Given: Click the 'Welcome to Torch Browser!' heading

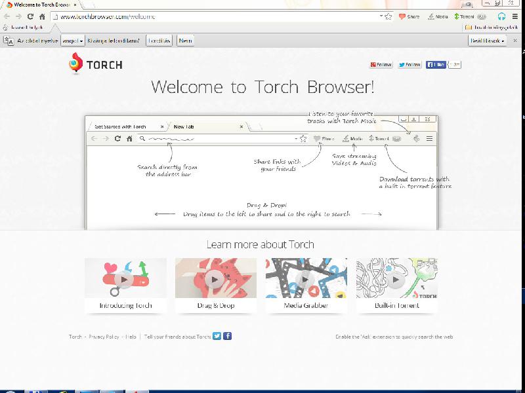Looking at the screenshot, I should point(262,87).
